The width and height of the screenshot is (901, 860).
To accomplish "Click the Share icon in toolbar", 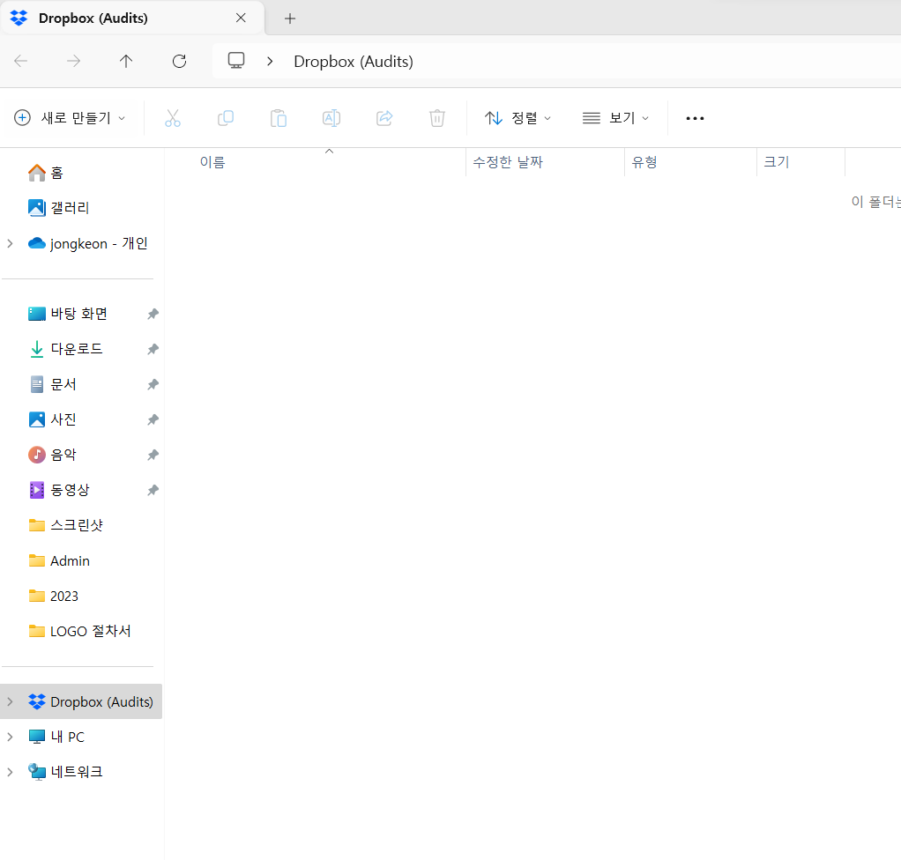I will [x=384, y=118].
